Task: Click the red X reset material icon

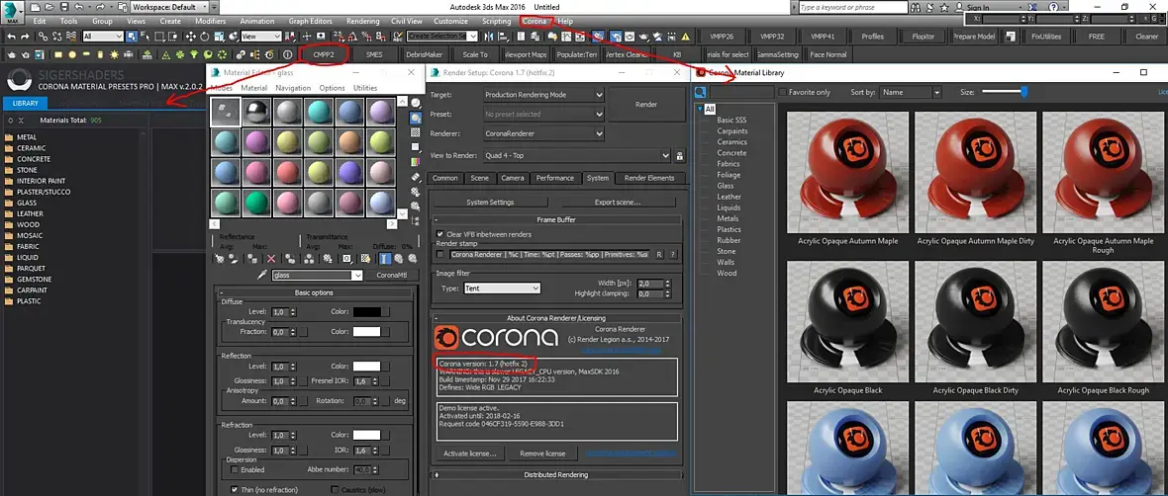Action: coord(271,259)
